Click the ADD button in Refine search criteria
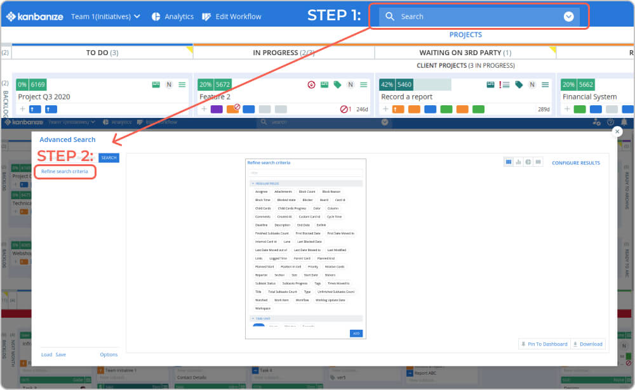Screen dimensions: 635x390 (x=356, y=334)
